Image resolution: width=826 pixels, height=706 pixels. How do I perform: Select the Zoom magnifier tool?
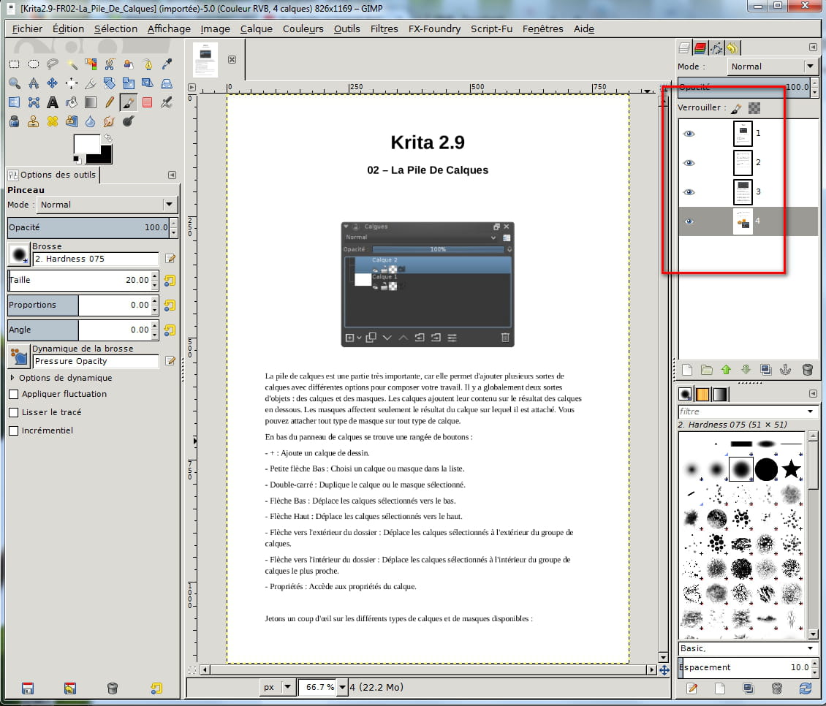(x=14, y=83)
